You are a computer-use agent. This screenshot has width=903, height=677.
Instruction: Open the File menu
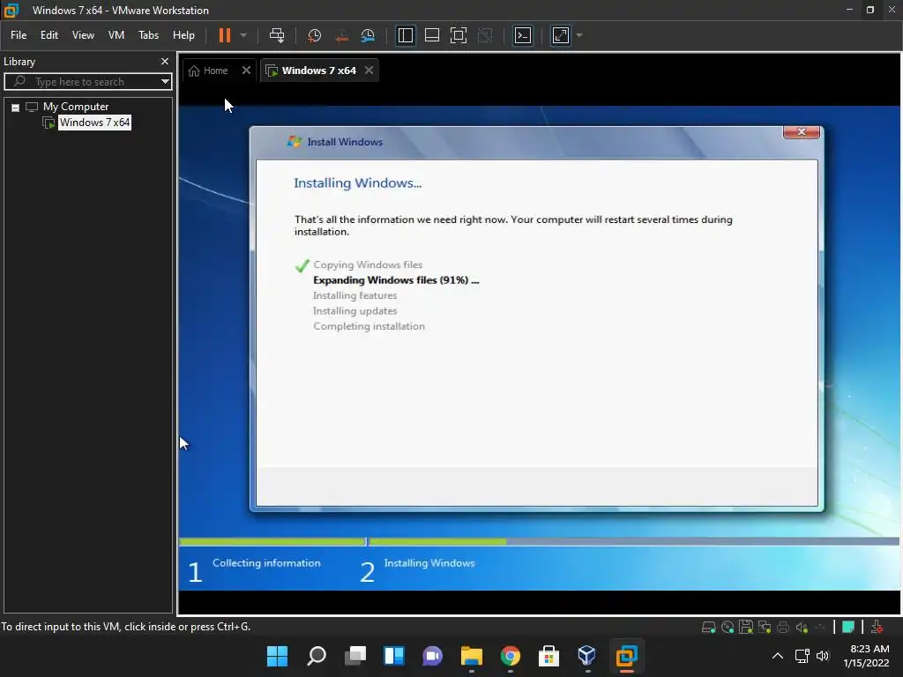pos(19,35)
